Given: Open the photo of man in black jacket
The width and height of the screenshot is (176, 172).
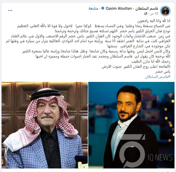Looking at the screenshot, I should 131,125.
